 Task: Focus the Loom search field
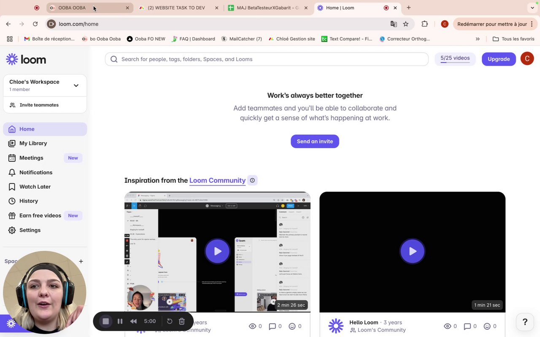pyautogui.click(x=267, y=59)
